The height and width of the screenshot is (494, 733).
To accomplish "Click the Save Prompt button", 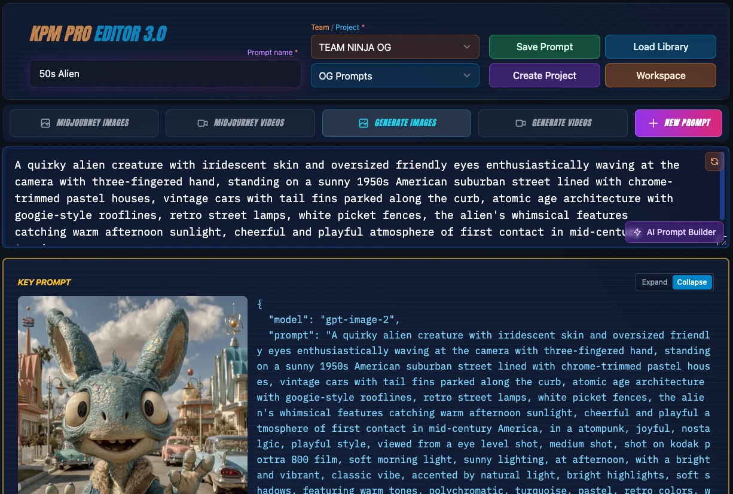I will coord(544,46).
